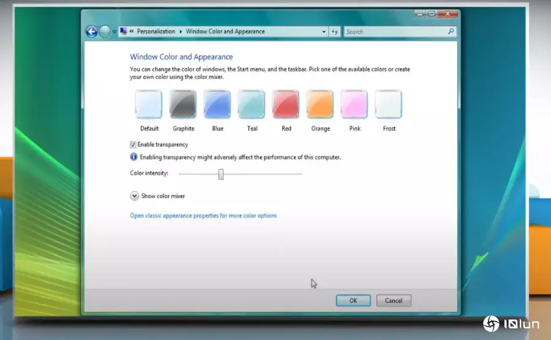
Task: Maximize the Window Color window
Action: click(432, 13)
